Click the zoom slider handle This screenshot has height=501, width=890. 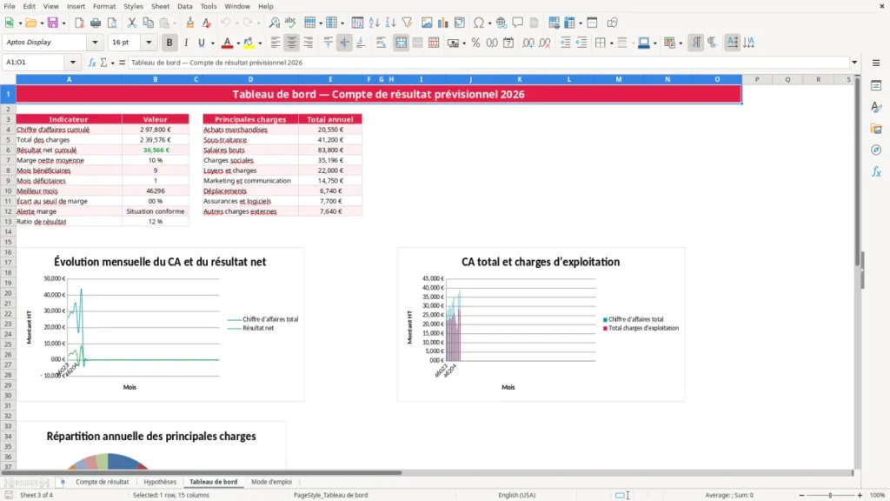pyautogui.click(x=830, y=495)
